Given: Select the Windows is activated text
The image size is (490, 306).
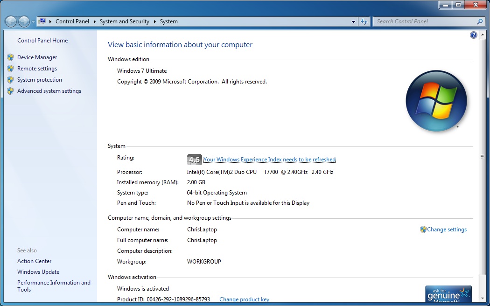Looking at the screenshot, I should 143,289.
